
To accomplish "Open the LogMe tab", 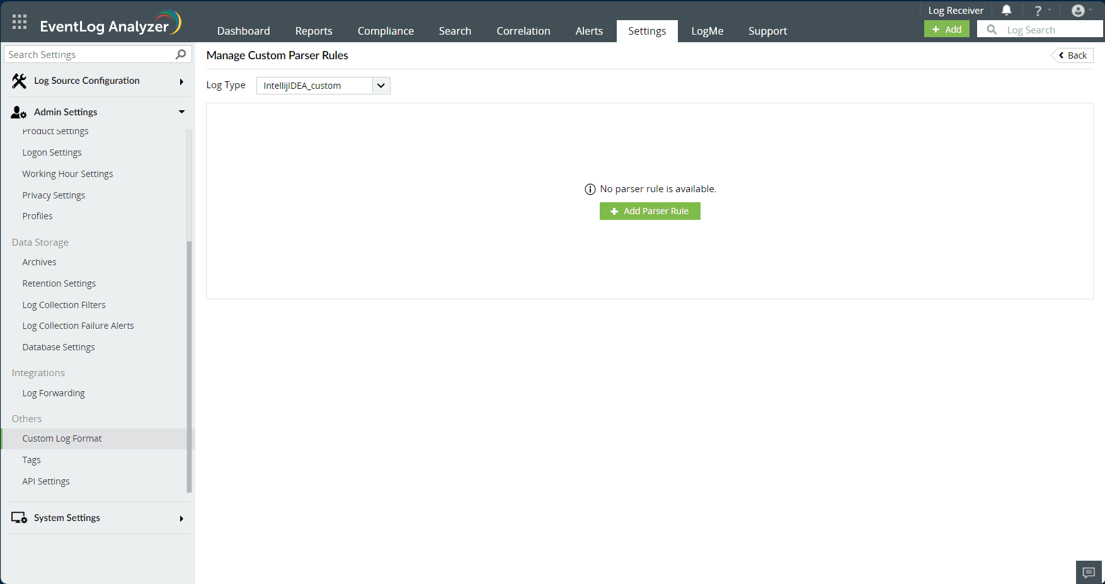I will [707, 31].
